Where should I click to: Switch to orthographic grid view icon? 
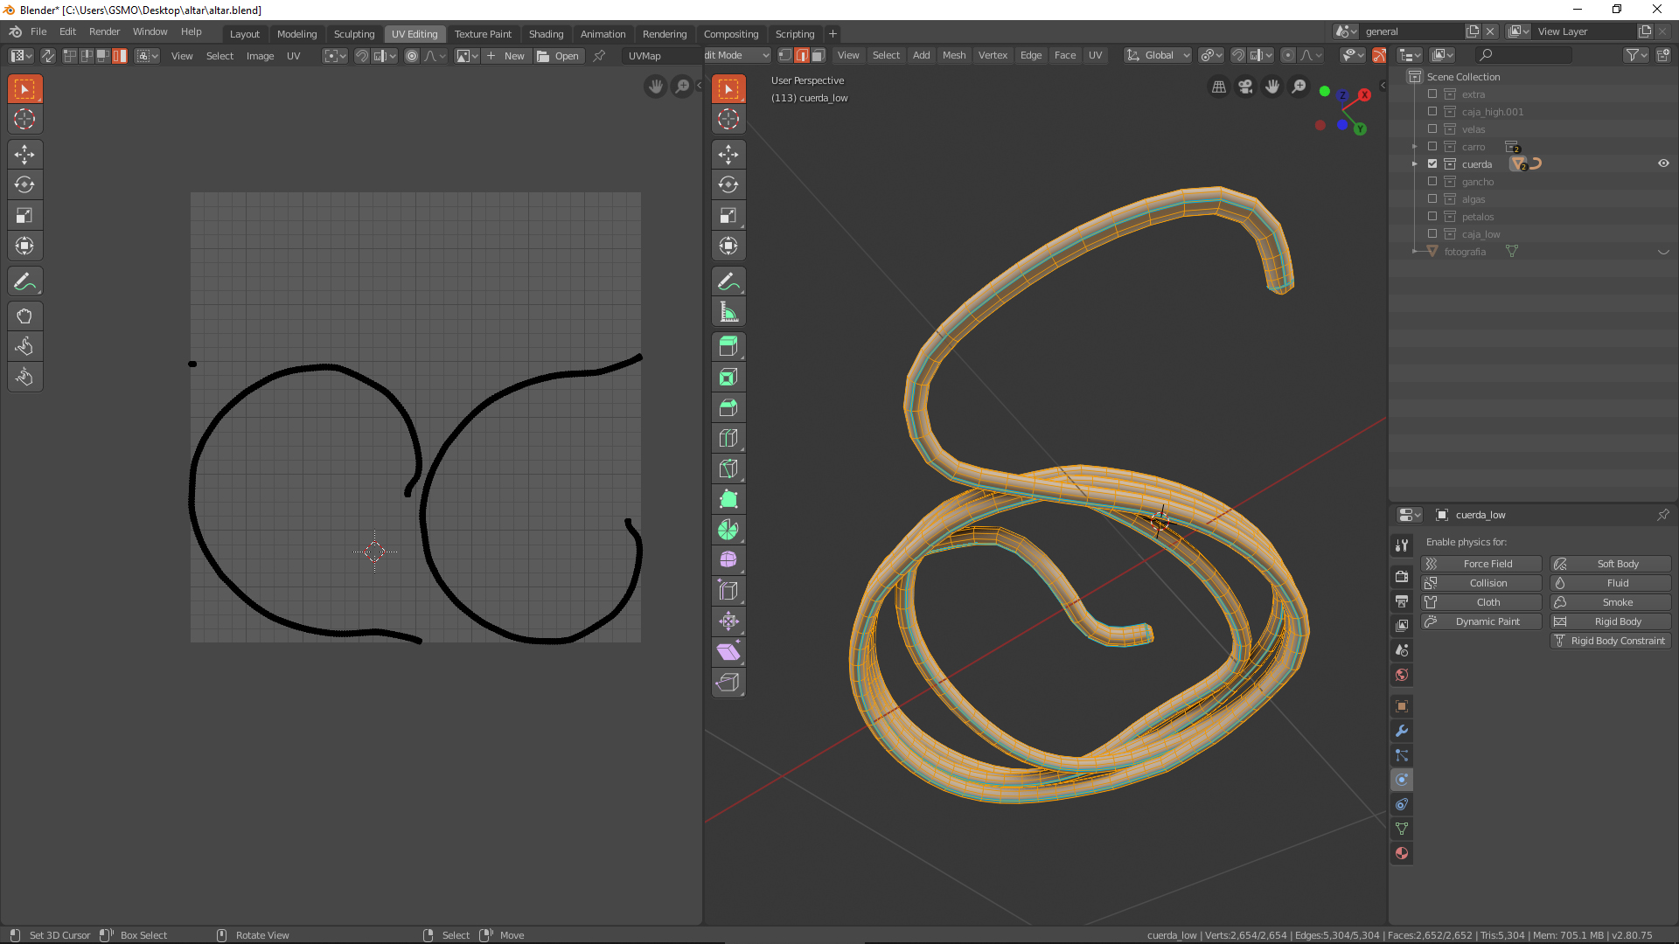pos(1218,87)
